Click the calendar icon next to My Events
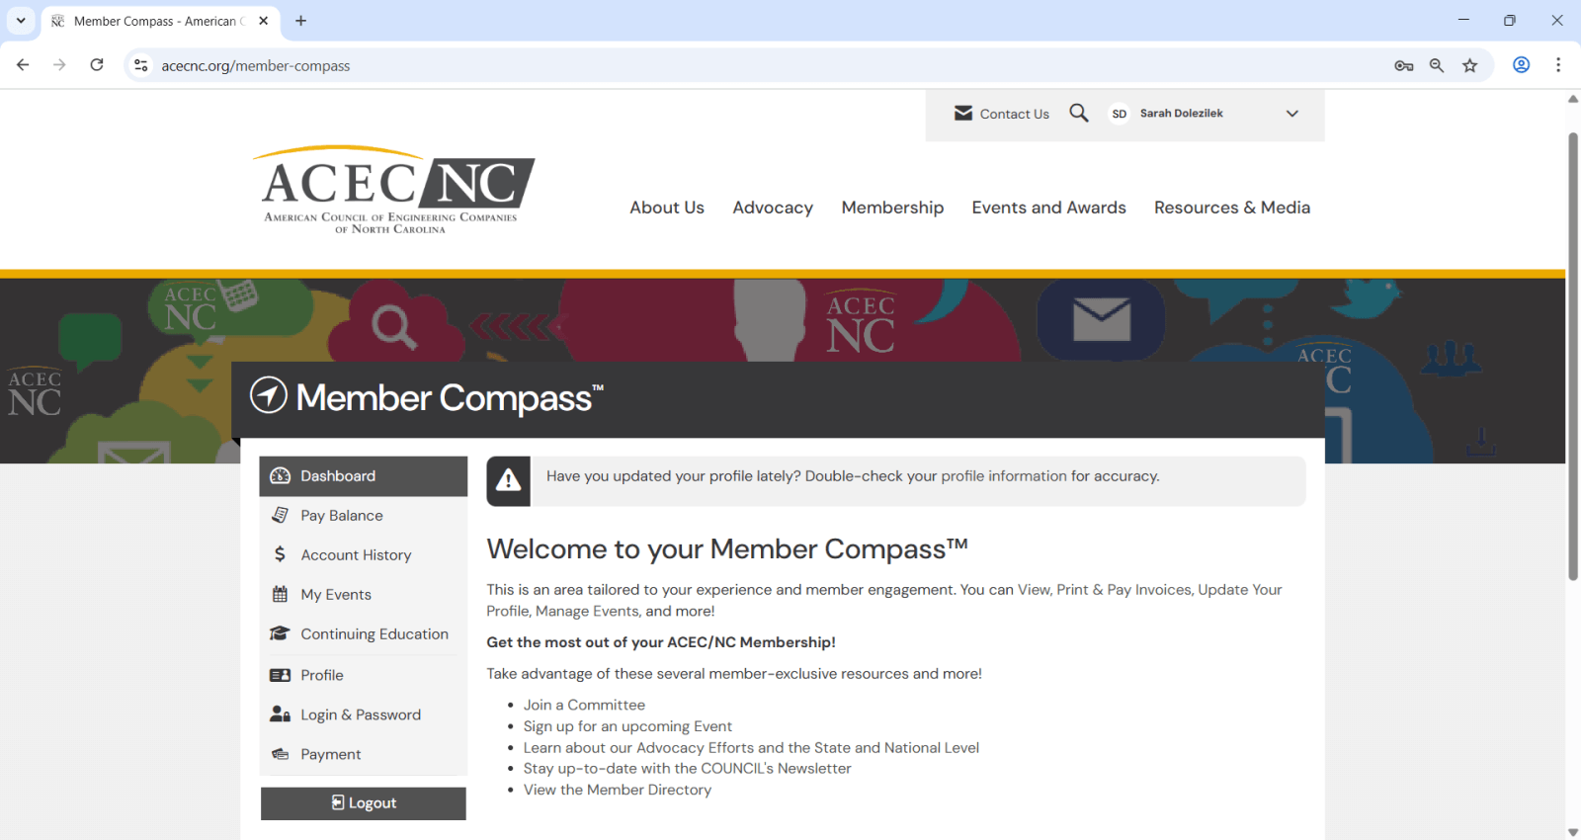The image size is (1581, 840). pos(280,595)
